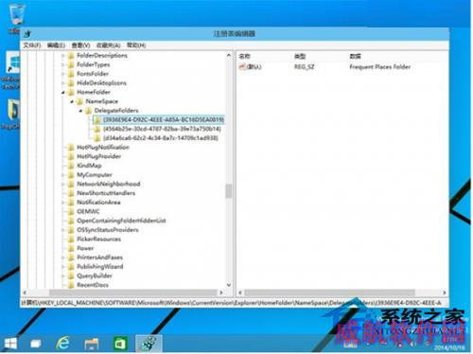The image size is (473, 354).
Task: Click the MyComputer folder icon
Action: (x=71, y=175)
